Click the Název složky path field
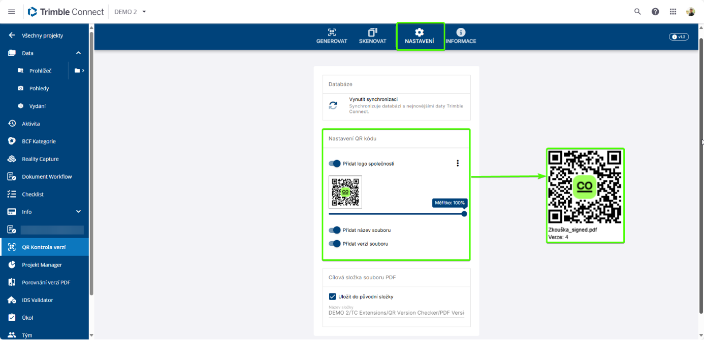The image size is (706, 342). pos(396,313)
